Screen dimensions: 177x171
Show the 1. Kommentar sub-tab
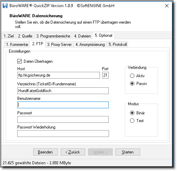[17, 45]
